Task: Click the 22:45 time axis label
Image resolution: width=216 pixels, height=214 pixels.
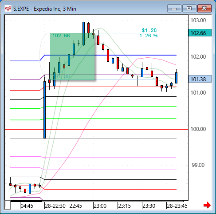Action: [75, 206]
